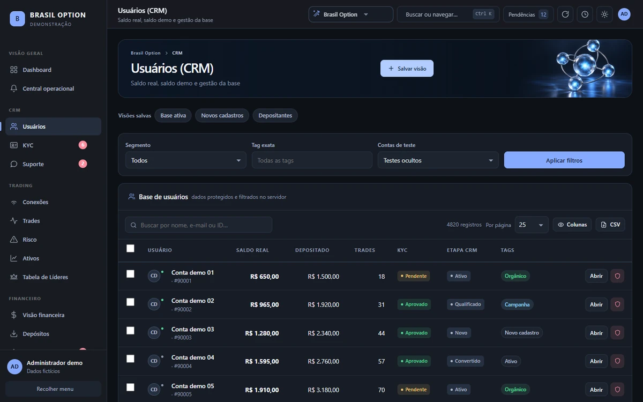Open the Brasil Option workspace dropdown
643x402 pixels.
(351, 14)
